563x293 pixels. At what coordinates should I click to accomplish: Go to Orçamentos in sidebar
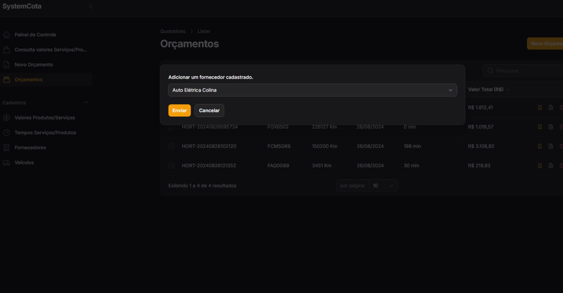coord(46,80)
